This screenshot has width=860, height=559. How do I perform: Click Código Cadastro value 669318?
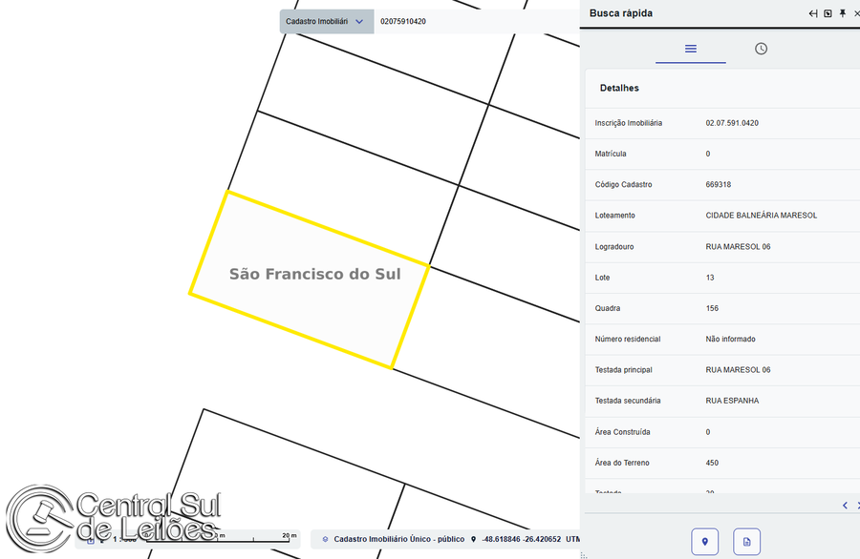718,184
